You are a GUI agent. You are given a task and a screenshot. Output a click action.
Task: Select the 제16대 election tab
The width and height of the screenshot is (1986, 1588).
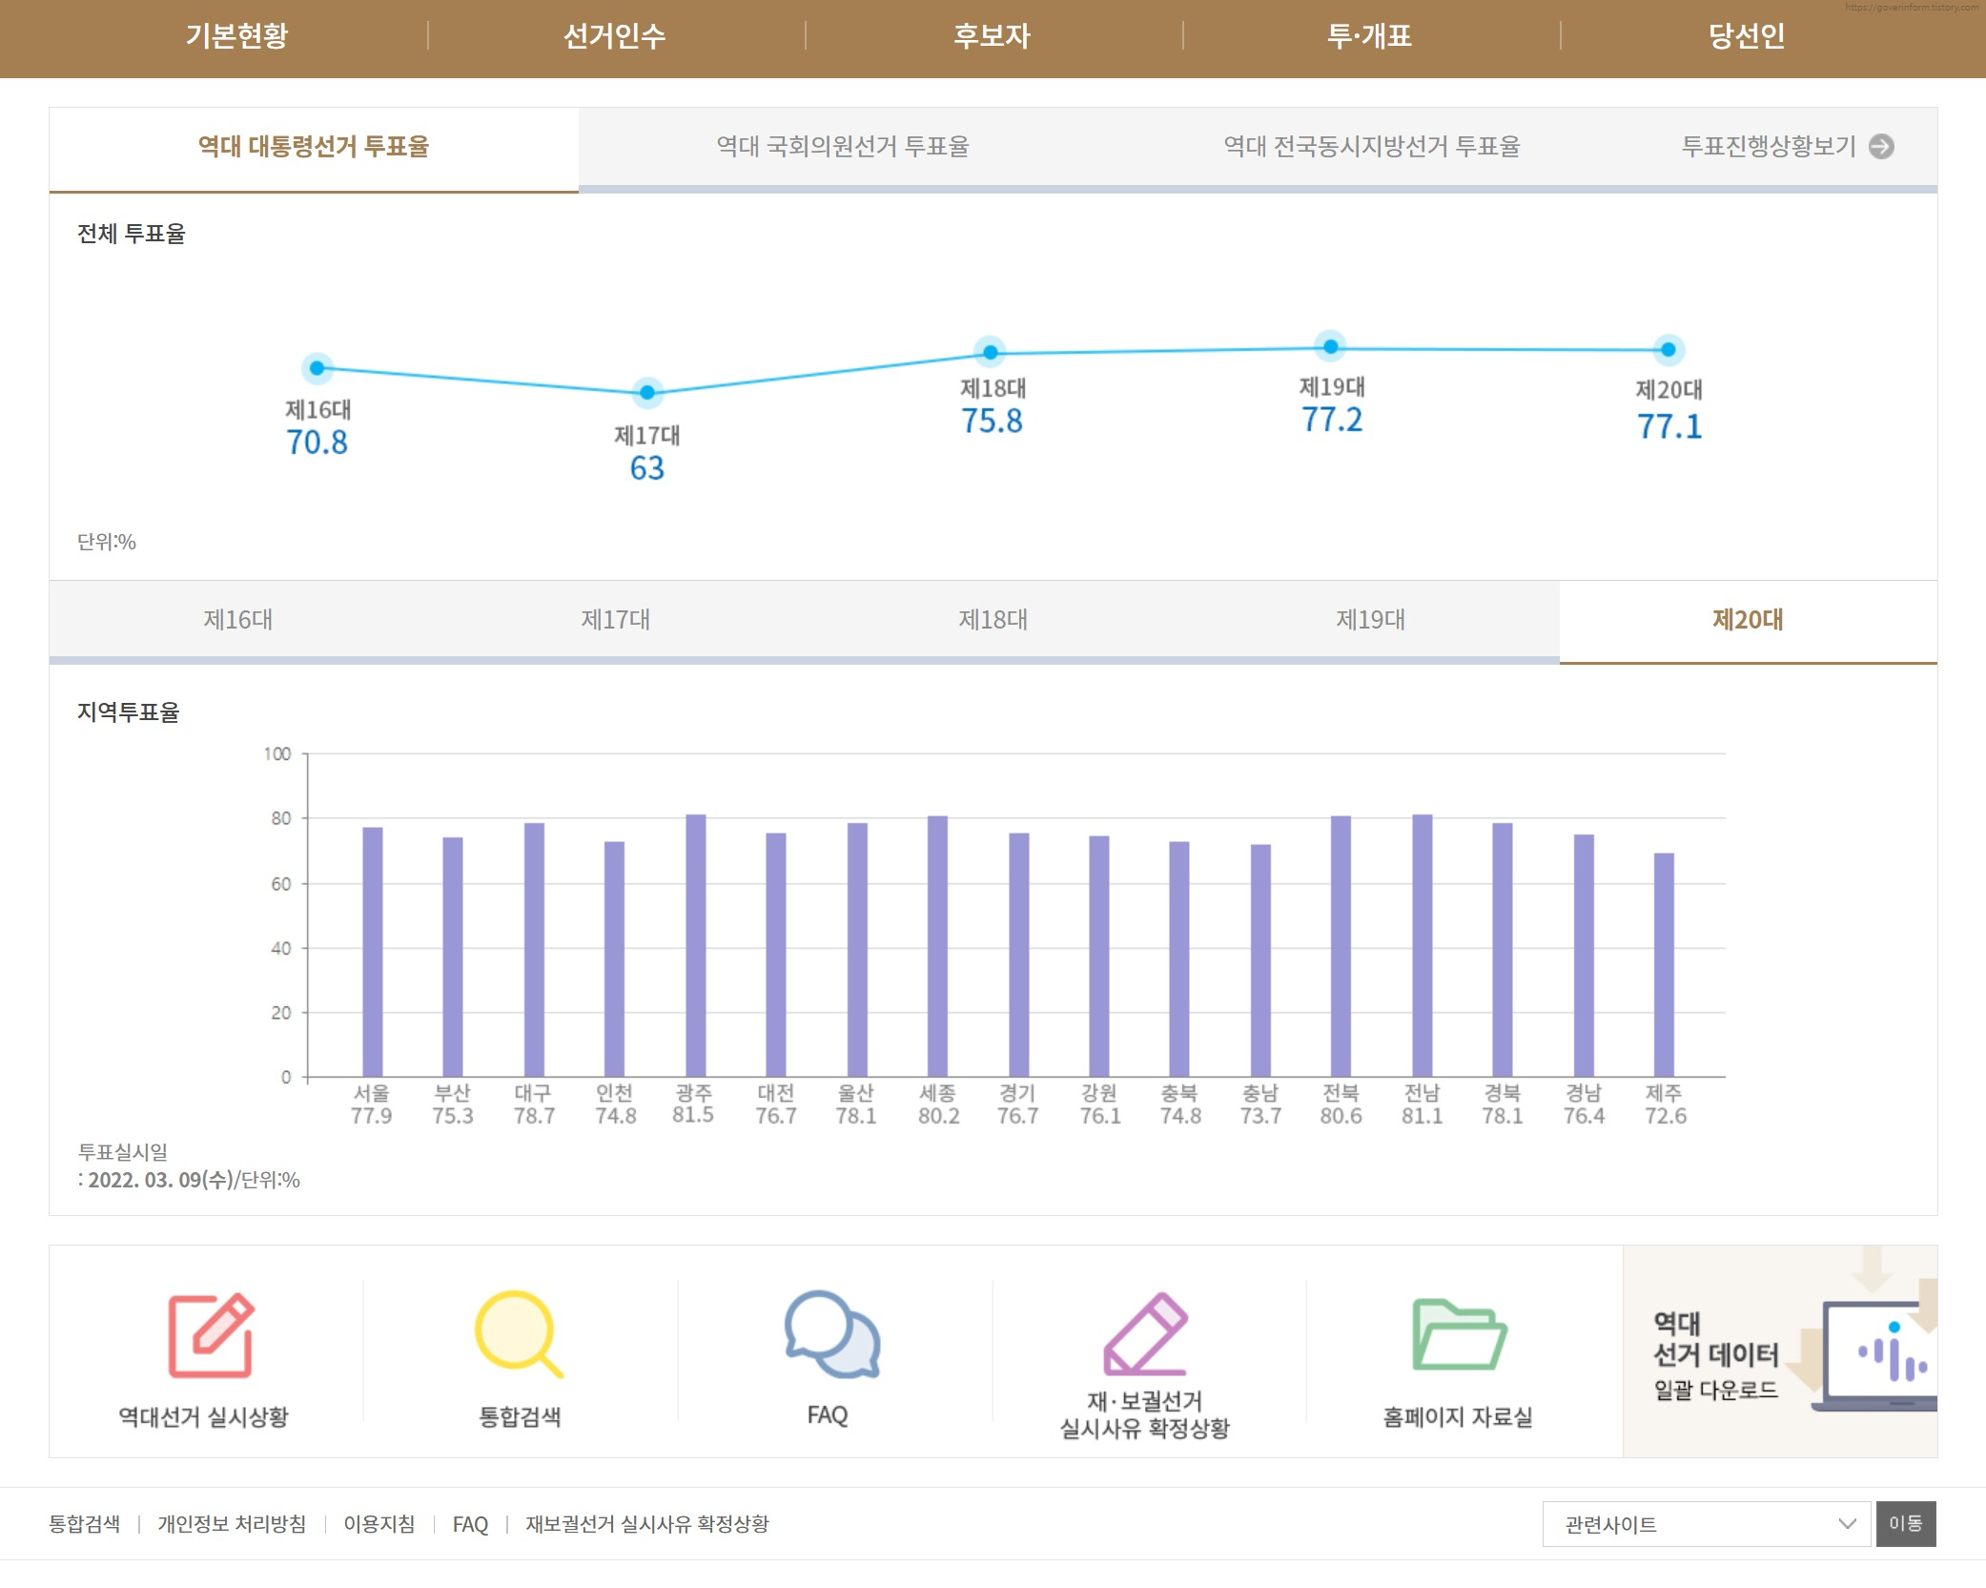click(237, 620)
